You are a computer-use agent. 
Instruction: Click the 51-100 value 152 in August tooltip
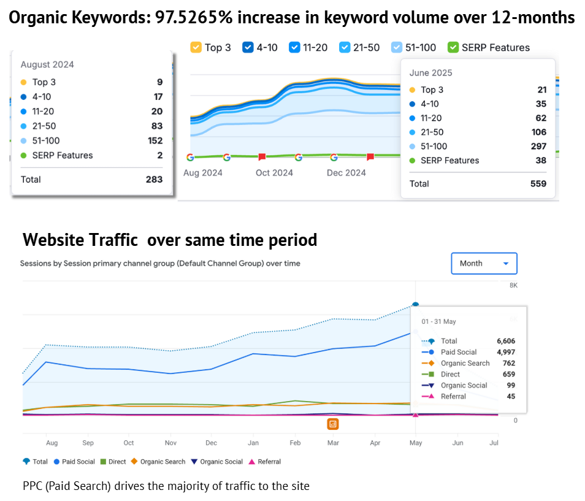[x=155, y=140]
